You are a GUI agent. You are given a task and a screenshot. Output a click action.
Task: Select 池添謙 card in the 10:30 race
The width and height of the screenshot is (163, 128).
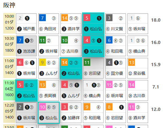click(x=26, y=46)
